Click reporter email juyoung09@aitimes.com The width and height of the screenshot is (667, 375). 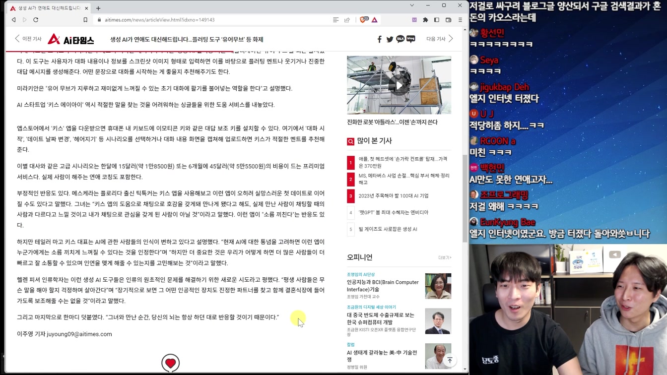coord(79,334)
